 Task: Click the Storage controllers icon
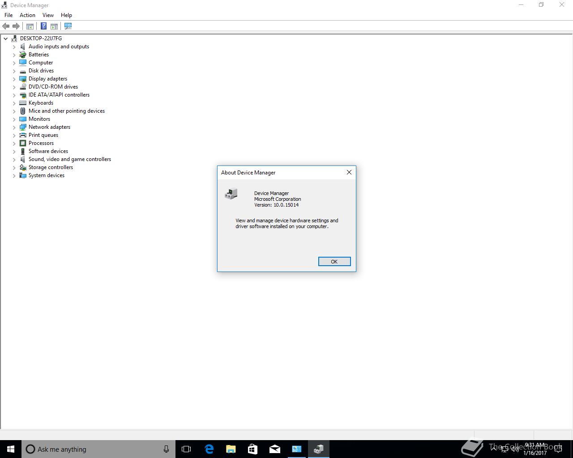pos(23,167)
